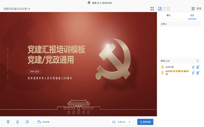Viewport: 204px width, 127px height.
Task: Toggle test6's microphone in participant list
Action: (x=193, y=67)
